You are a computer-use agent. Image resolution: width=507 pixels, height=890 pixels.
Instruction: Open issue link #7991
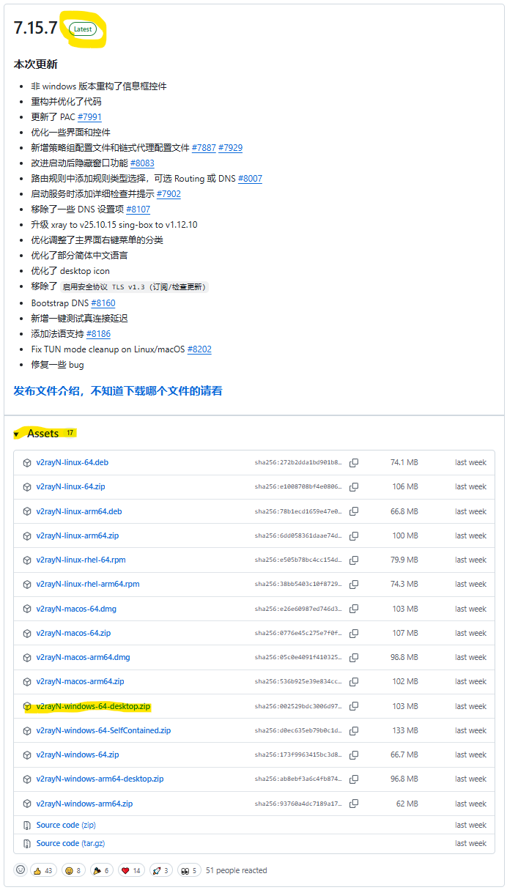click(x=89, y=117)
